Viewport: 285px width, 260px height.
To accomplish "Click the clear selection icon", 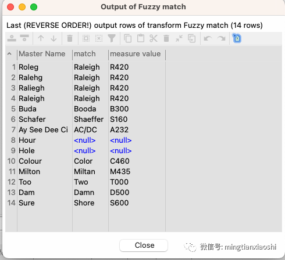I will coord(99,38).
